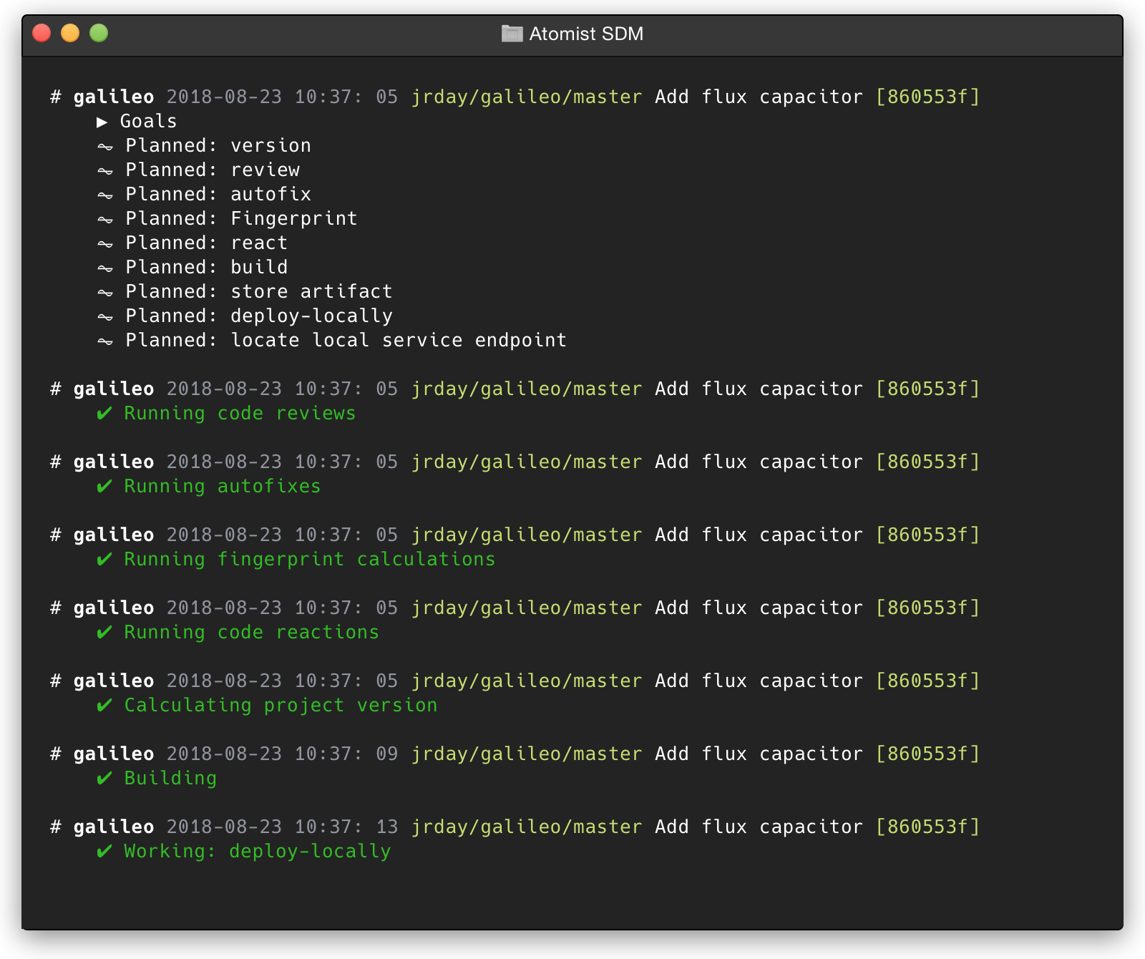
Task: Click the text 'Planned: deploy-locally'
Action: [259, 316]
